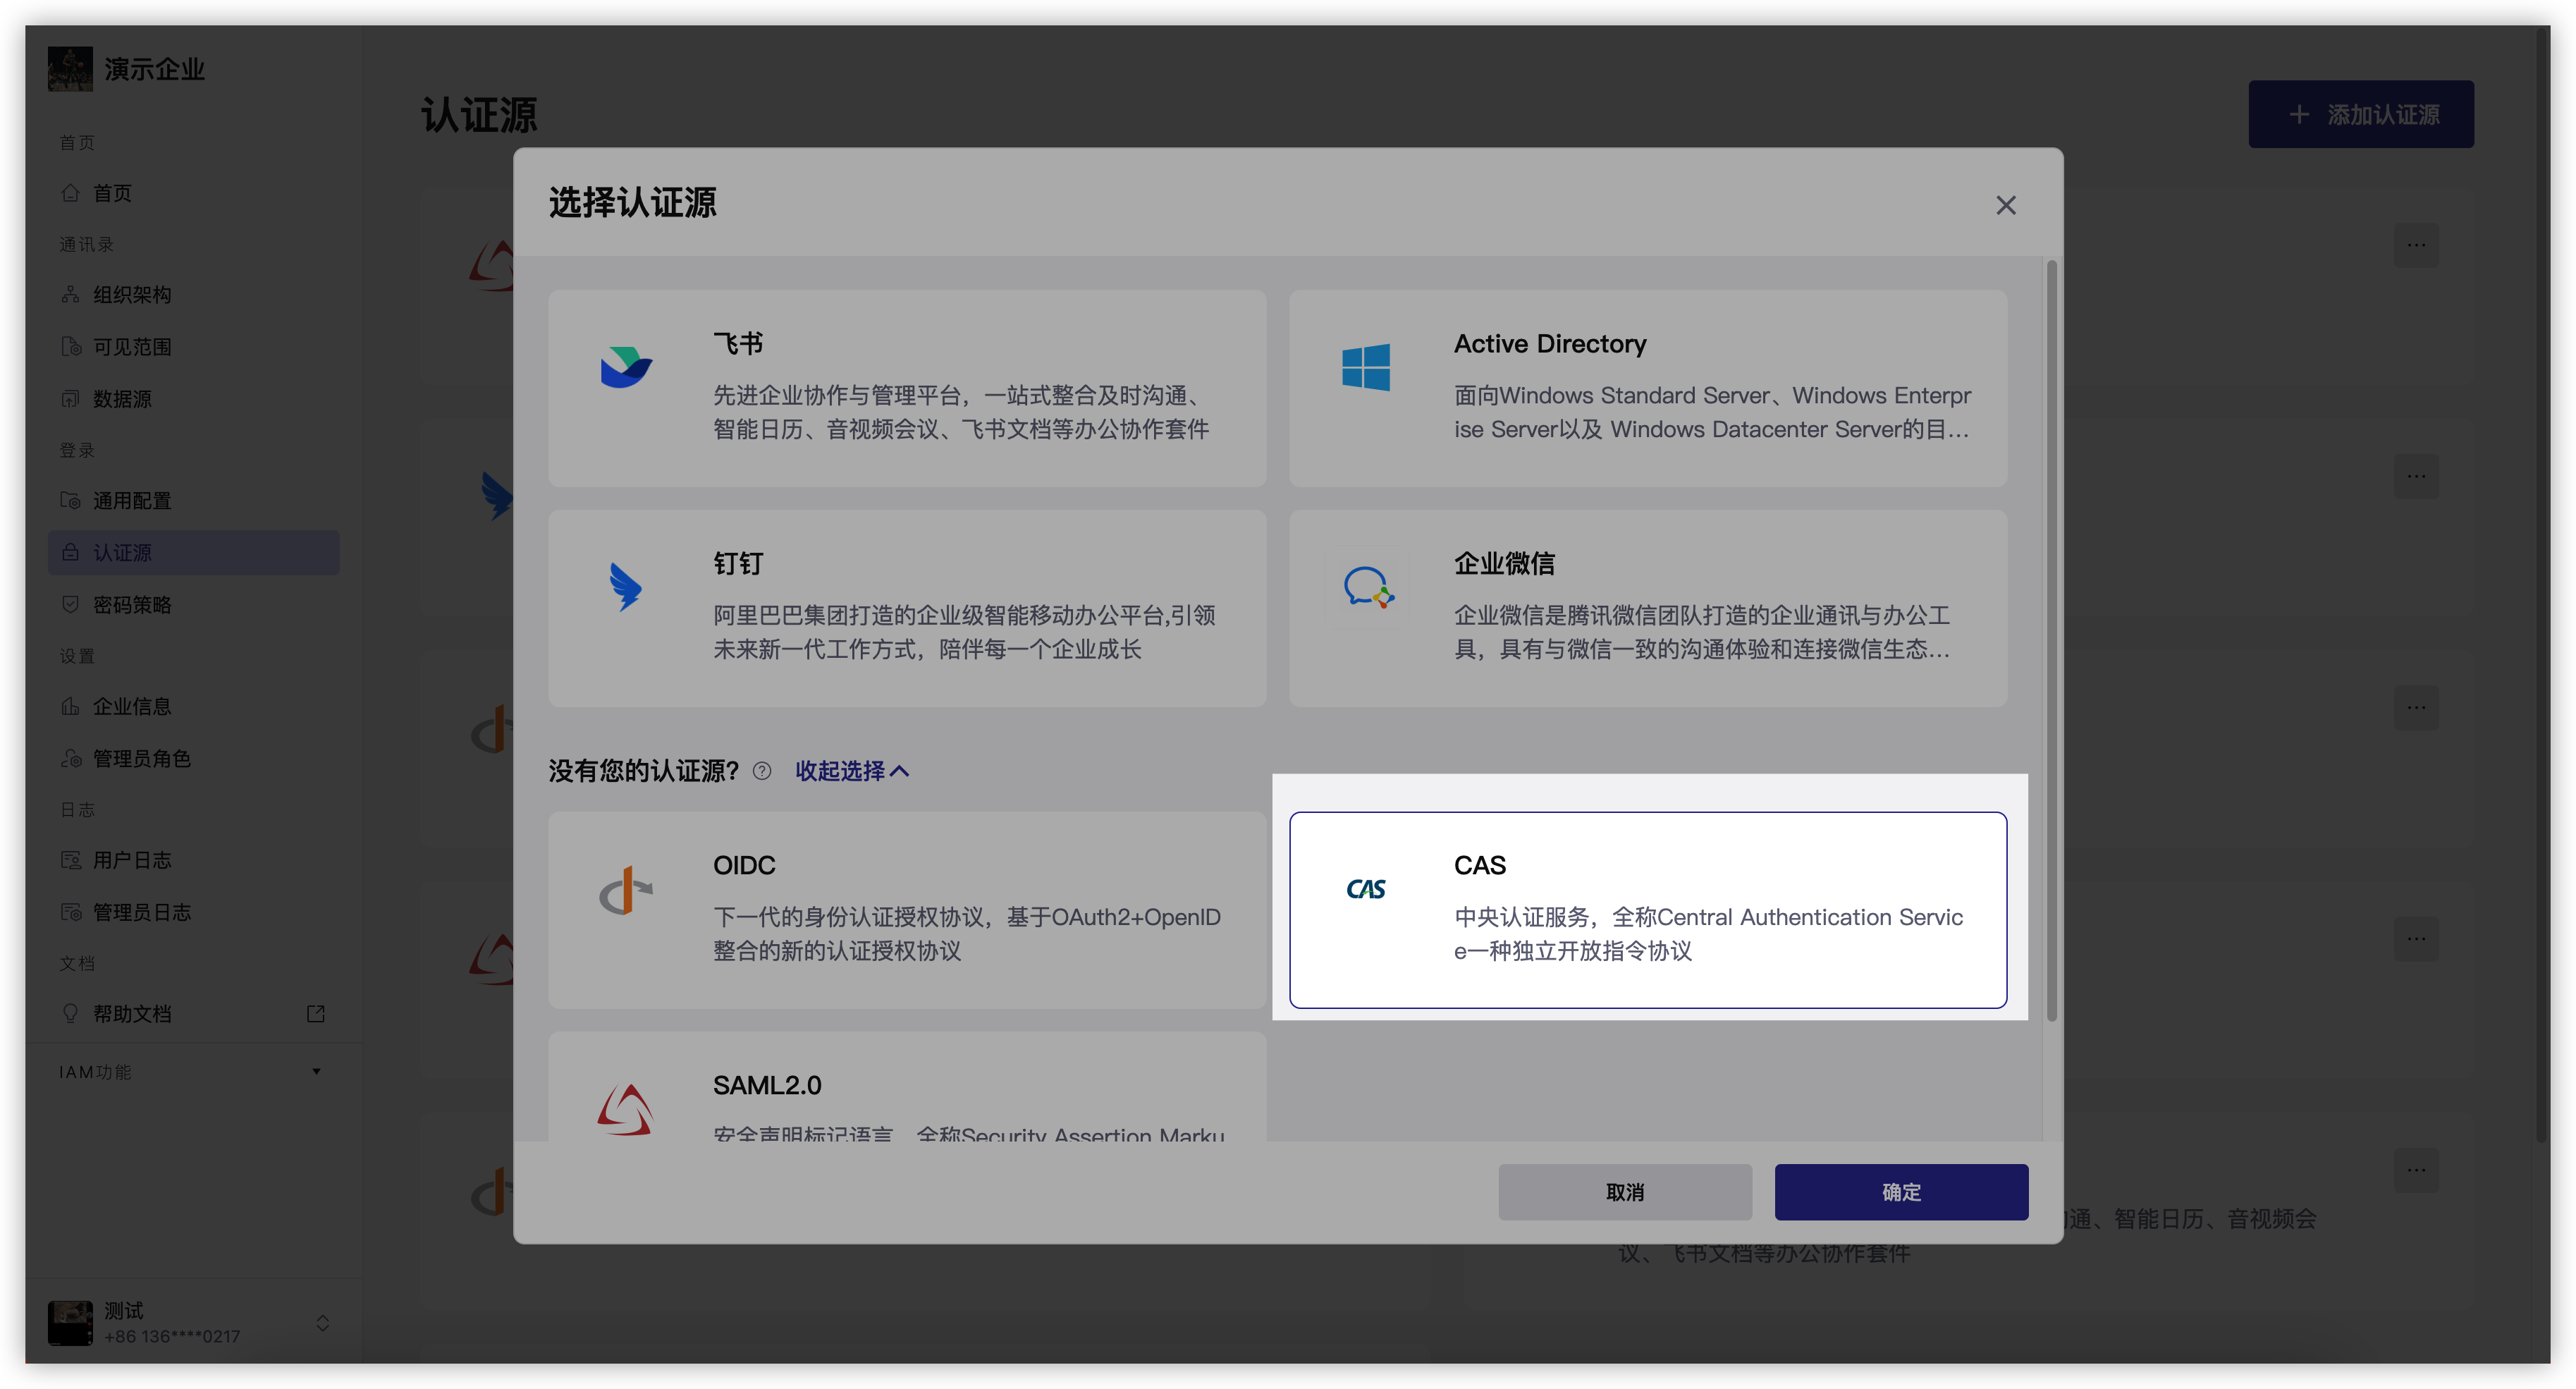Open 管理员日志 in the sidebar
Screen dimensions: 2576x1389
193,912
